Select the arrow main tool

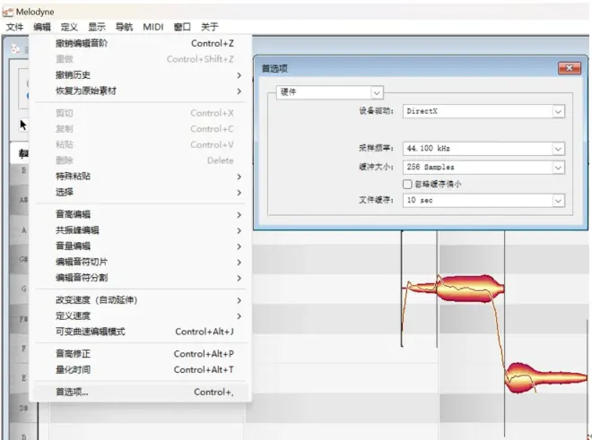tap(23, 125)
